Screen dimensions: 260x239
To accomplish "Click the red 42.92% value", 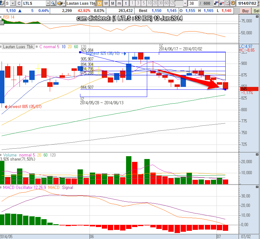I will [x=84, y=11].
